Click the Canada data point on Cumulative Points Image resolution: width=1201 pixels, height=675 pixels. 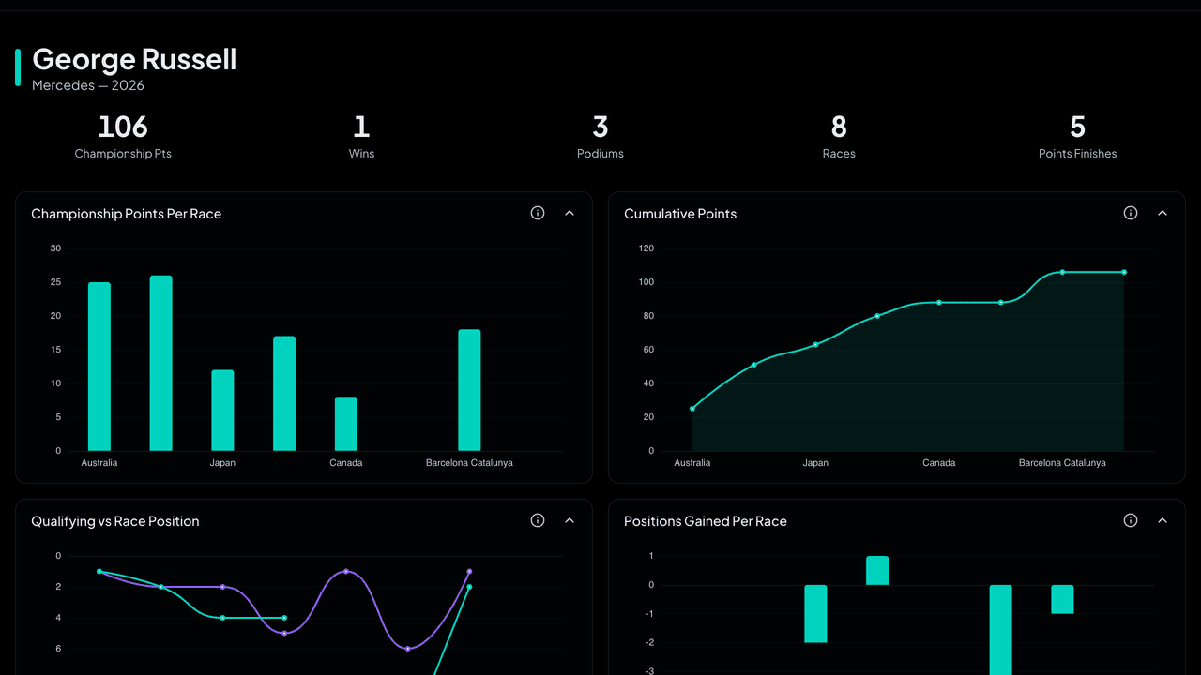(x=939, y=302)
